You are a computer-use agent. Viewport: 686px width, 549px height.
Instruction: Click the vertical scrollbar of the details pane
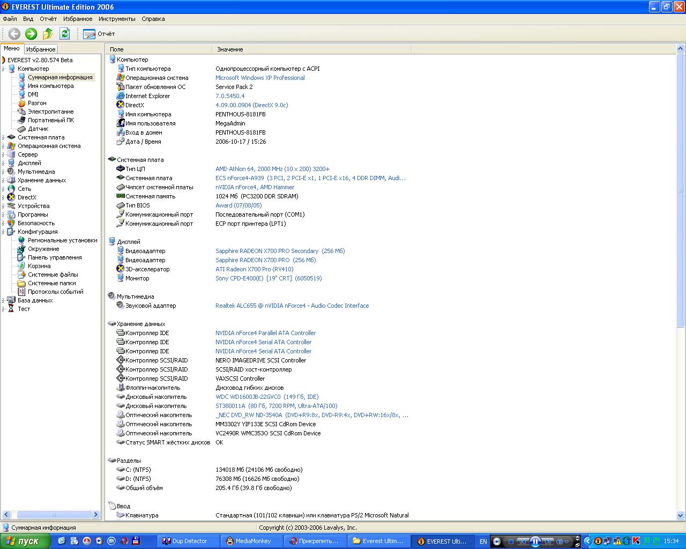[681, 190]
